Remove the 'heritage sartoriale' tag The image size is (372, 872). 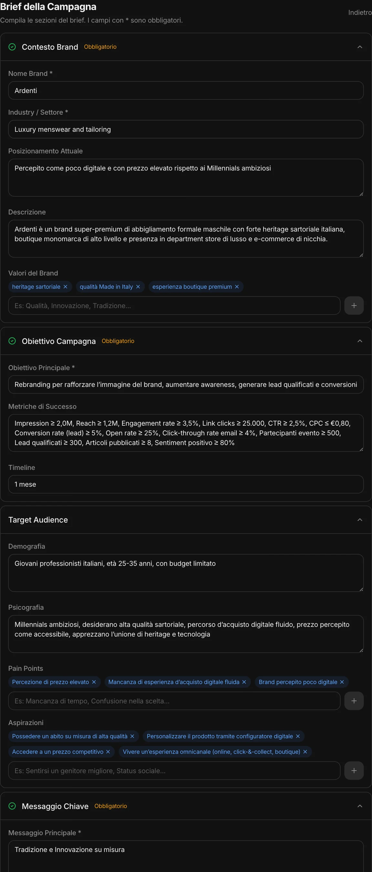pos(65,287)
